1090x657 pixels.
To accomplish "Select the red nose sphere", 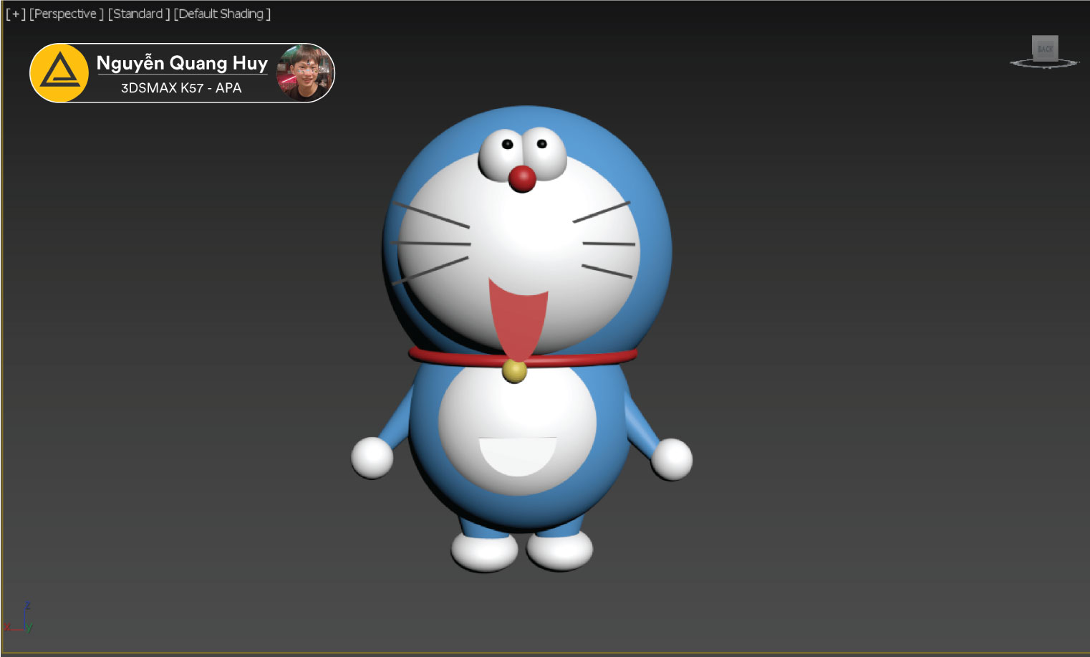I will [522, 178].
